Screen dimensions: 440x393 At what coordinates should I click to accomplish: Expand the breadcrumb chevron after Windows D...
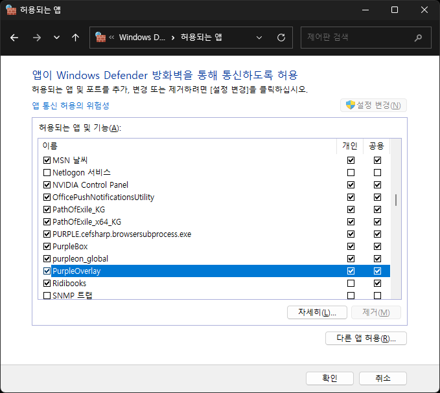click(173, 38)
